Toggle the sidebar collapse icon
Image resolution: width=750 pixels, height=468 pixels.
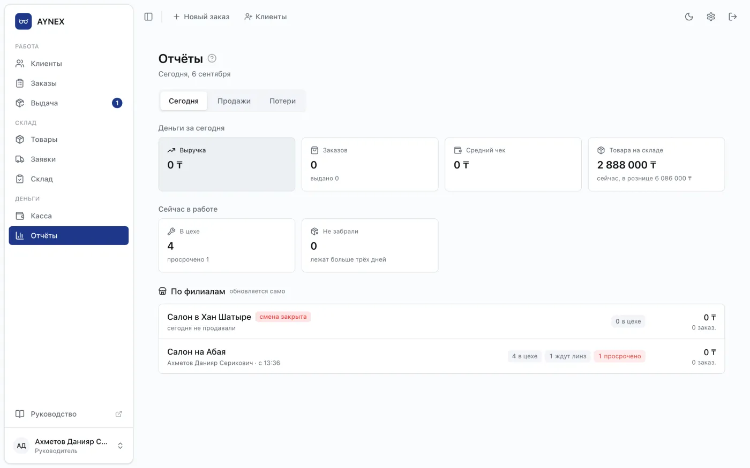tap(148, 17)
